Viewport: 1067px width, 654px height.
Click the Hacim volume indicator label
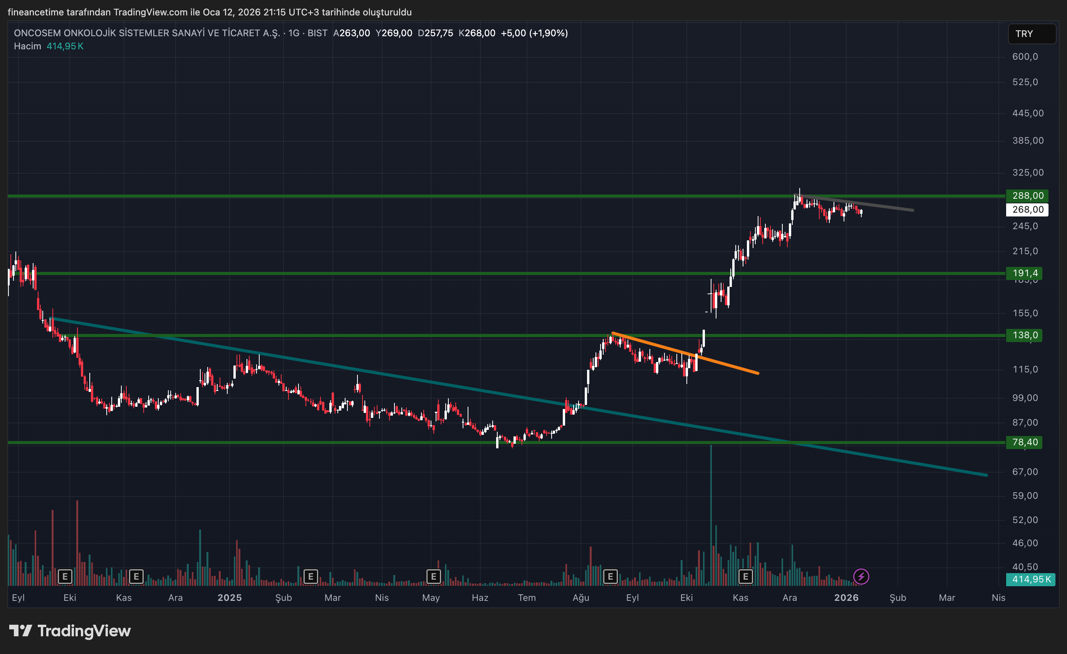pyautogui.click(x=27, y=46)
